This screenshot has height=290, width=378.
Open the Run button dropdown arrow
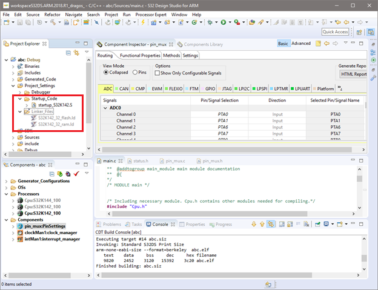point(230,22)
